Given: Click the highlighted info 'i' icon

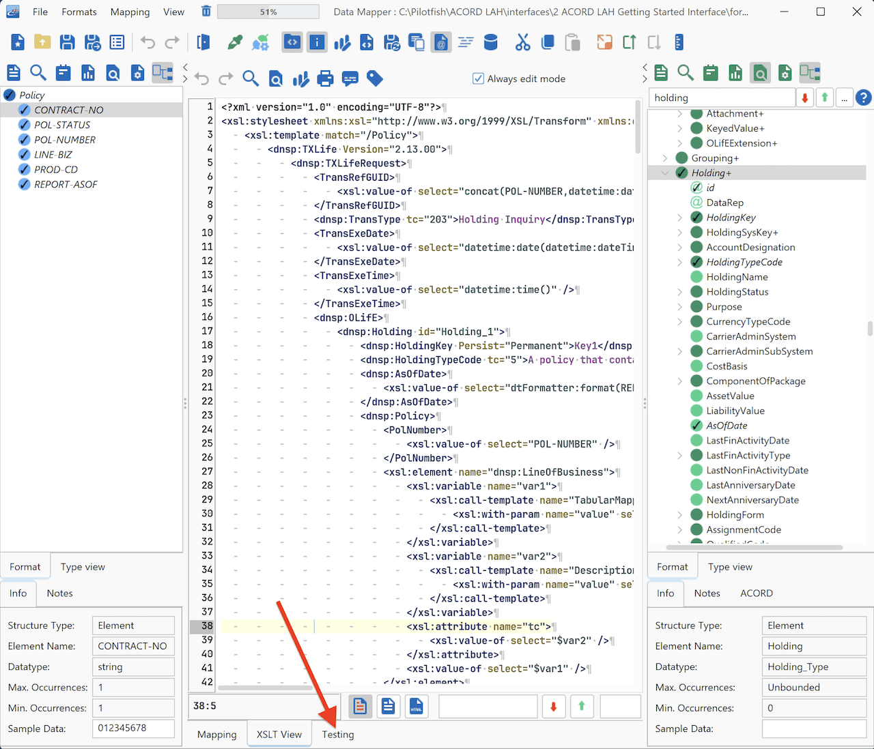Looking at the screenshot, I should tap(317, 42).
